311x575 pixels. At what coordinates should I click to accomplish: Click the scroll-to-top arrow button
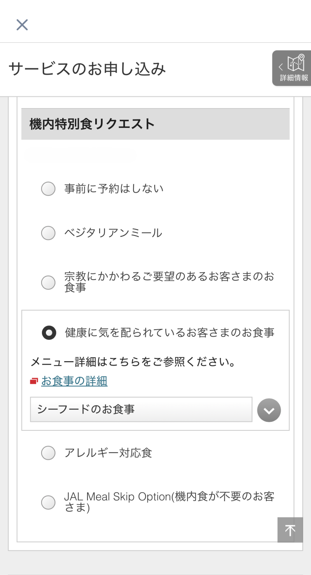[290, 530]
